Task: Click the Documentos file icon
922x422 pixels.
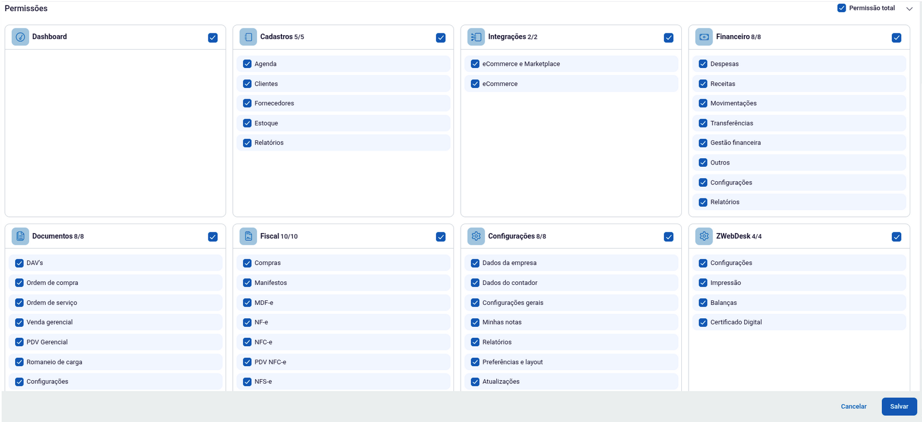Action: pos(21,236)
